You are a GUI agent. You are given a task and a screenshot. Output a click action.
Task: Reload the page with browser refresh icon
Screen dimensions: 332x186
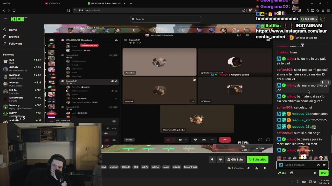coord(14,10)
